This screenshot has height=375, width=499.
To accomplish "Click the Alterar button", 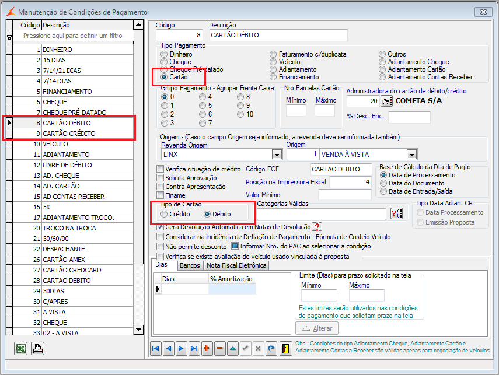I will click(x=317, y=328).
